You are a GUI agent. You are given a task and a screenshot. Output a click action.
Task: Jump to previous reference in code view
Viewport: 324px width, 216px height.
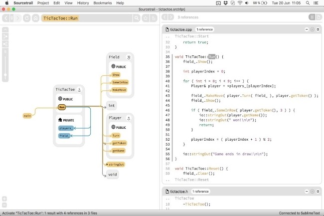coord(164,17)
